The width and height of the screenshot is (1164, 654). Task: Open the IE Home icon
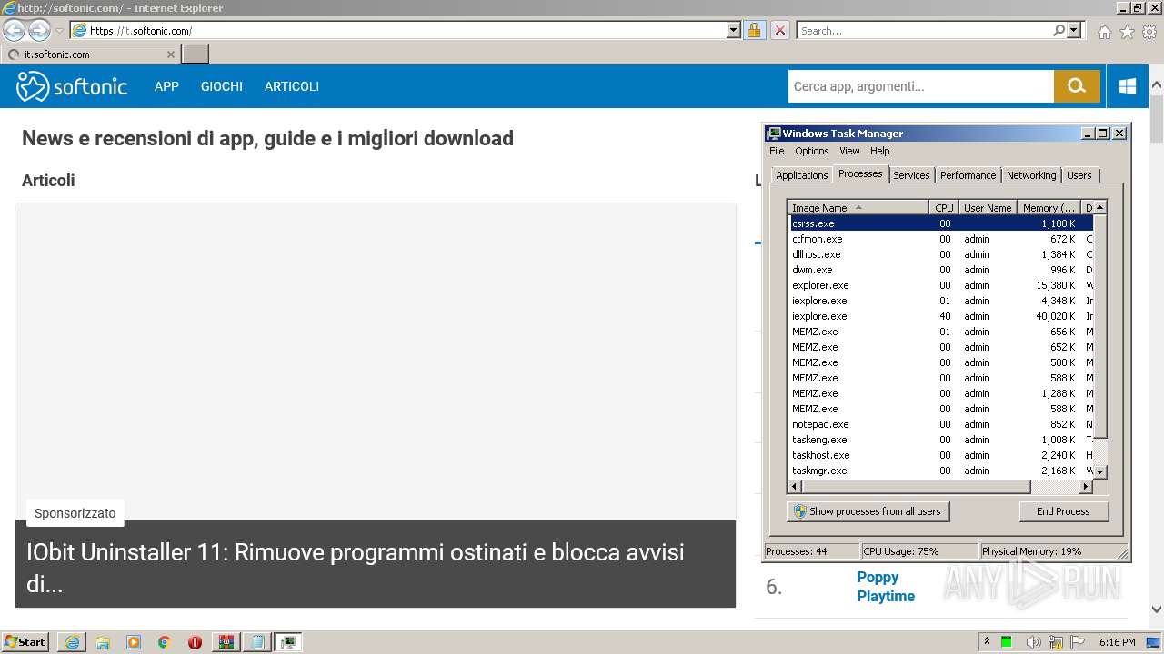1104,32
